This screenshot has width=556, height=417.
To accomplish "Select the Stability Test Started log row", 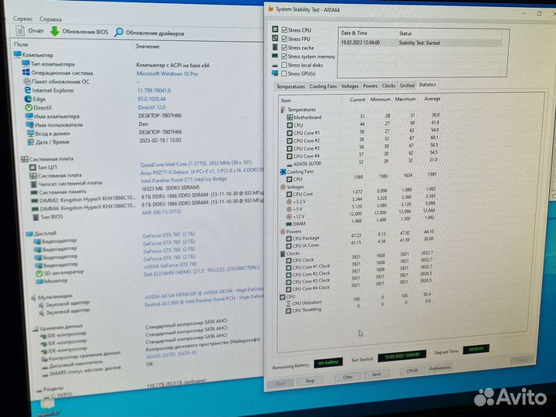I will (x=421, y=42).
